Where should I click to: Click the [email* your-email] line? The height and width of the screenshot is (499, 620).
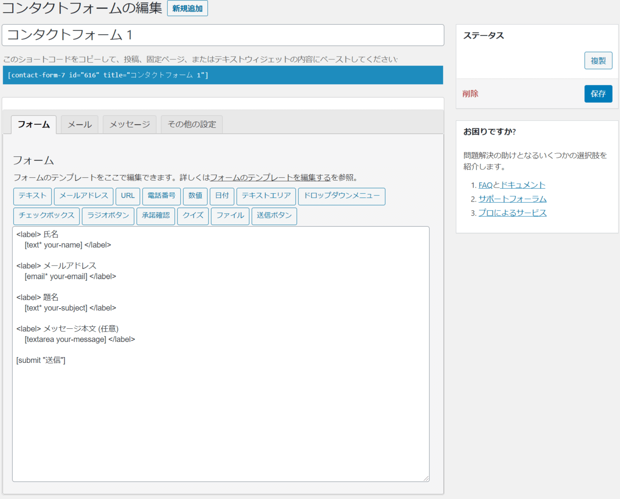click(71, 276)
